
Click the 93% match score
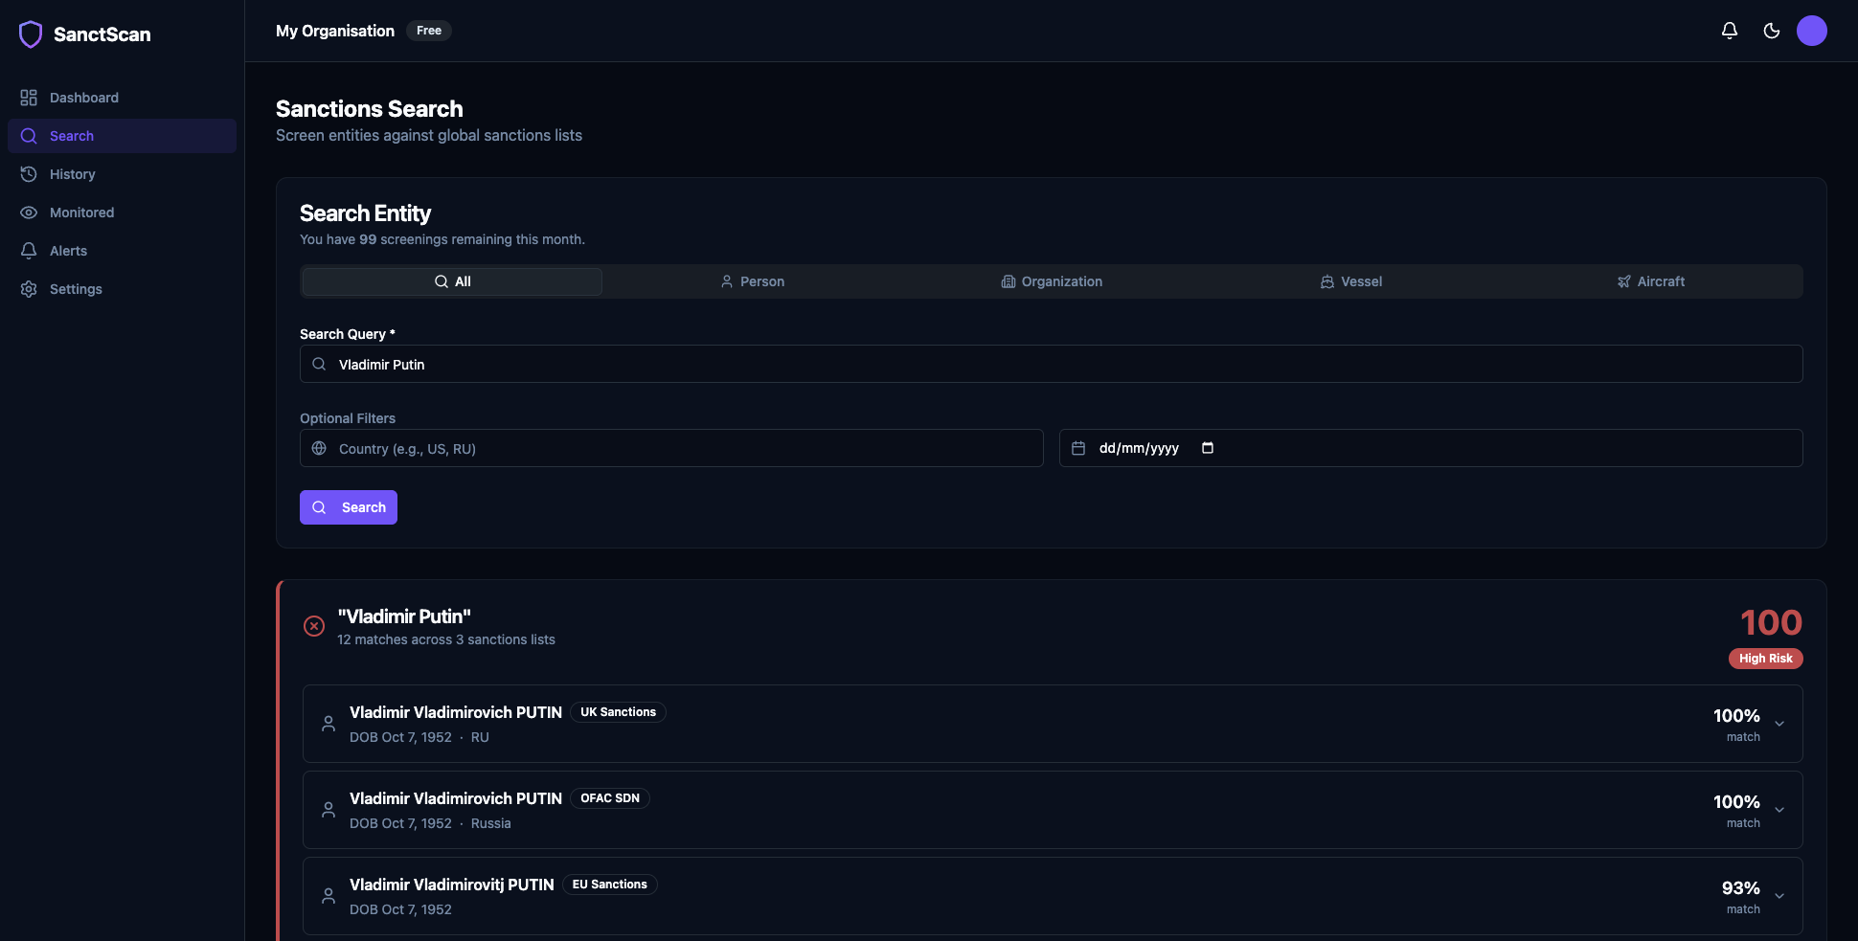tap(1740, 888)
